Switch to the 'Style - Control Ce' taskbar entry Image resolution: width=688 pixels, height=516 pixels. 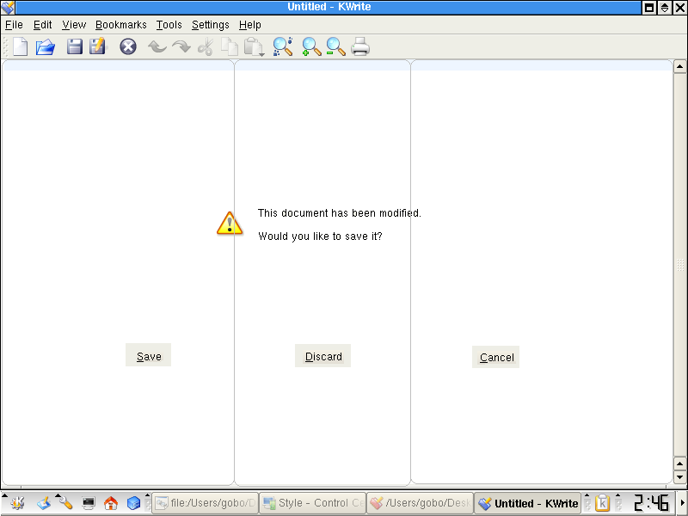coord(312,503)
